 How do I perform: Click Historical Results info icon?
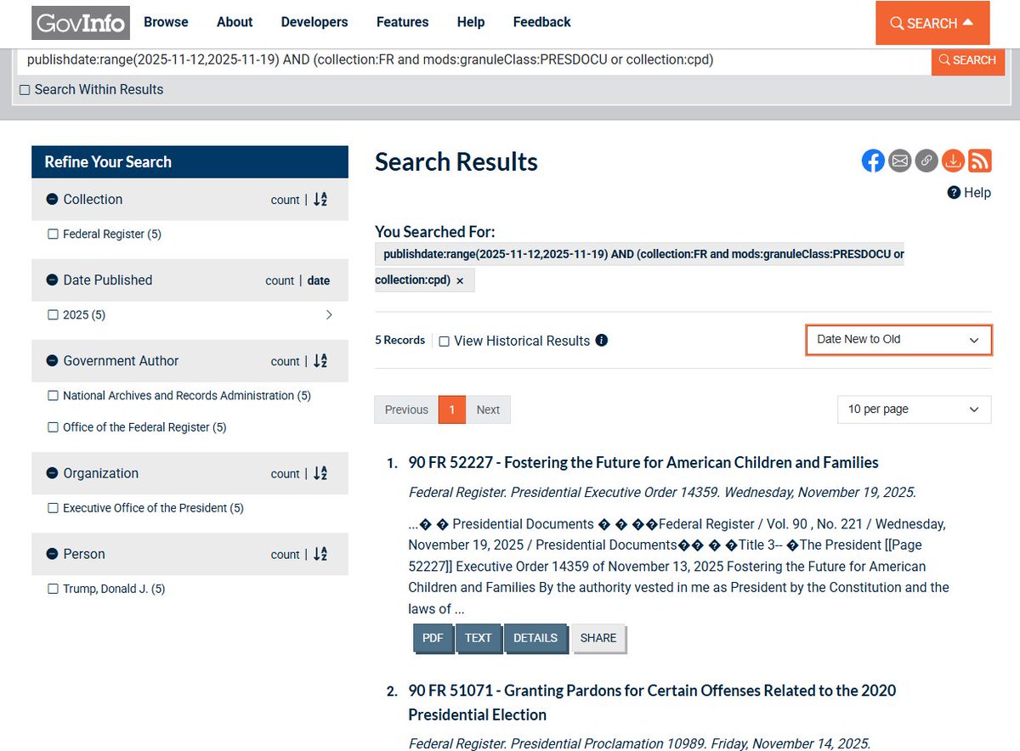click(x=602, y=341)
